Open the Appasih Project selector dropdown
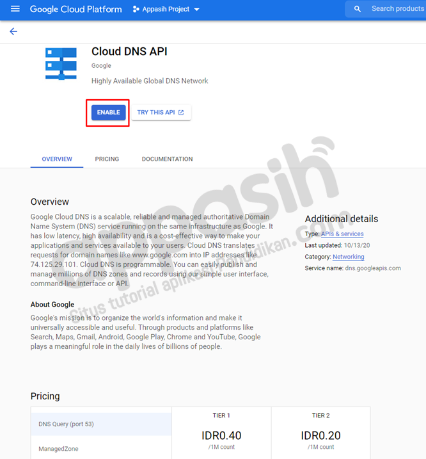Image resolution: width=426 pixels, height=459 pixels. (x=166, y=9)
